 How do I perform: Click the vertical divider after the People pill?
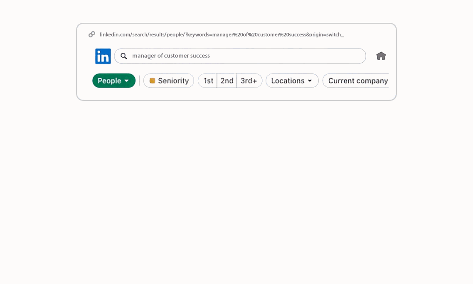click(x=140, y=81)
